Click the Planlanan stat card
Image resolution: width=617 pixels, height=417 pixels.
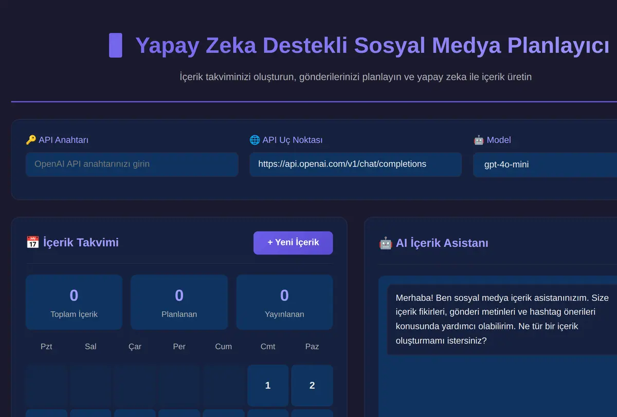click(179, 302)
